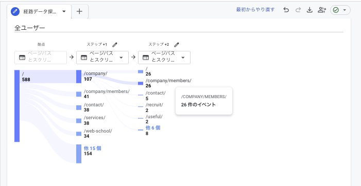Click the root '/' 588 node bar
This screenshot has width=361, height=186.
[17, 106]
